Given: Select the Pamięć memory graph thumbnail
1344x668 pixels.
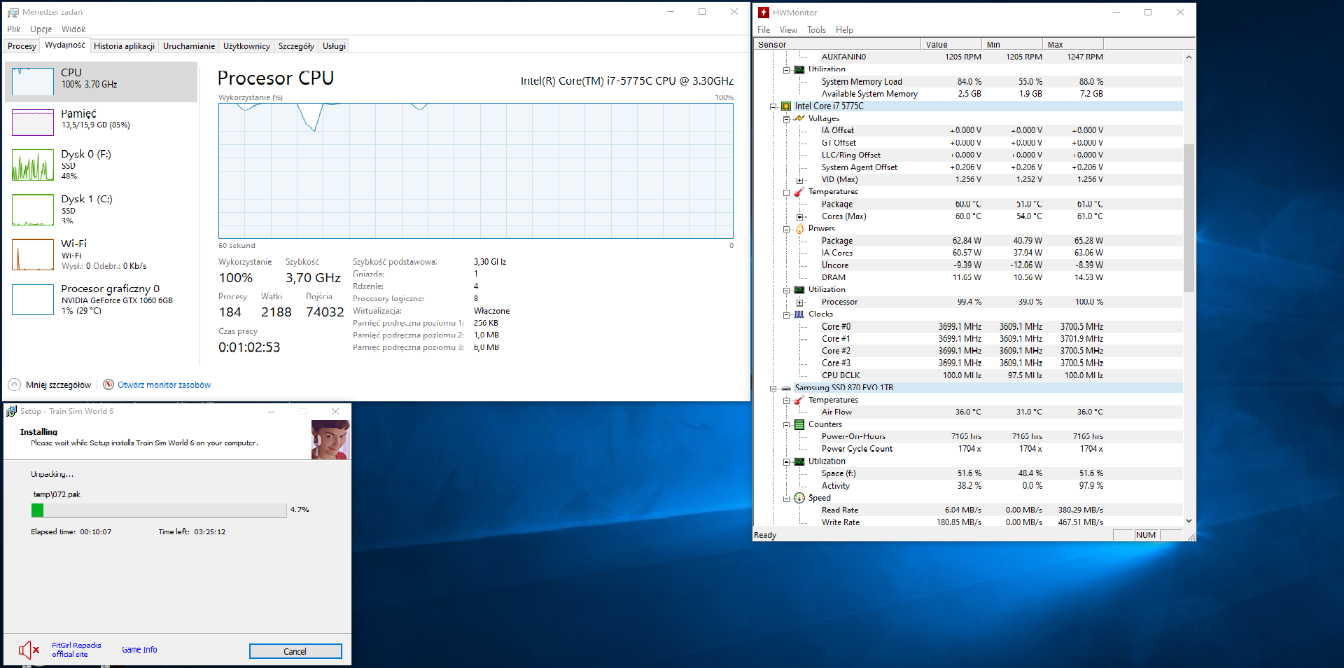Looking at the screenshot, I should 33,123.
